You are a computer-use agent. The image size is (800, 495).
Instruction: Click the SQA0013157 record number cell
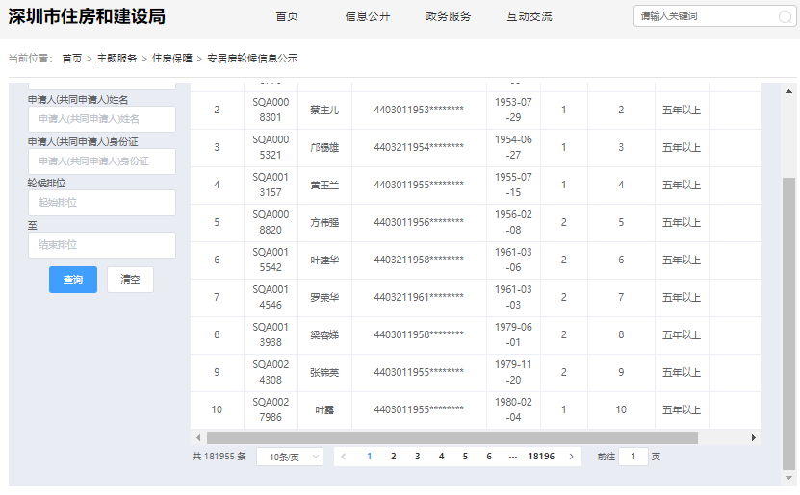(x=271, y=185)
